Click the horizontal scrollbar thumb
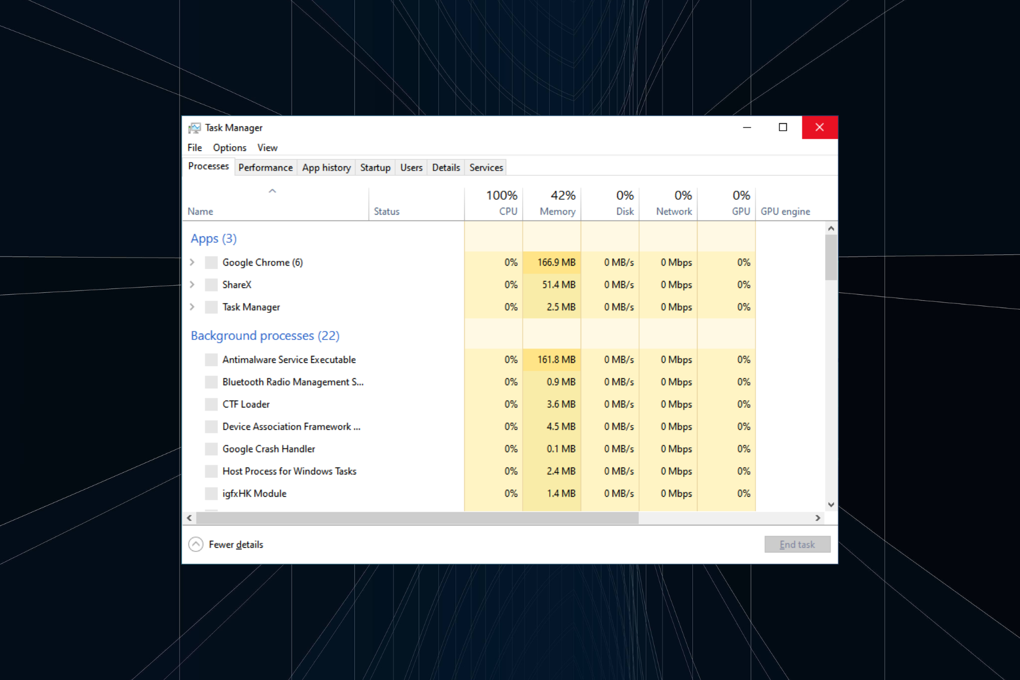The width and height of the screenshot is (1020, 680). pyautogui.click(x=417, y=518)
